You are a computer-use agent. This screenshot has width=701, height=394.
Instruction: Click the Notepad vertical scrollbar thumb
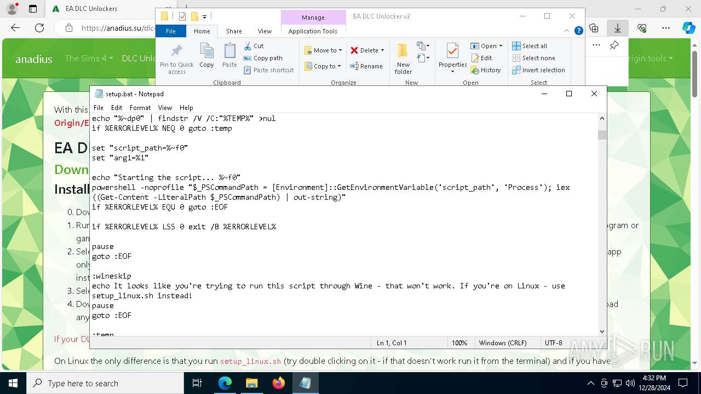pyautogui.click(x=602, y=135)
